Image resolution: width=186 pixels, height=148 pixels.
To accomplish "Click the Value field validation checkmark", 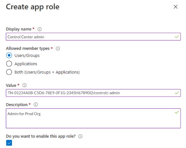I will [x=177, y=93].
